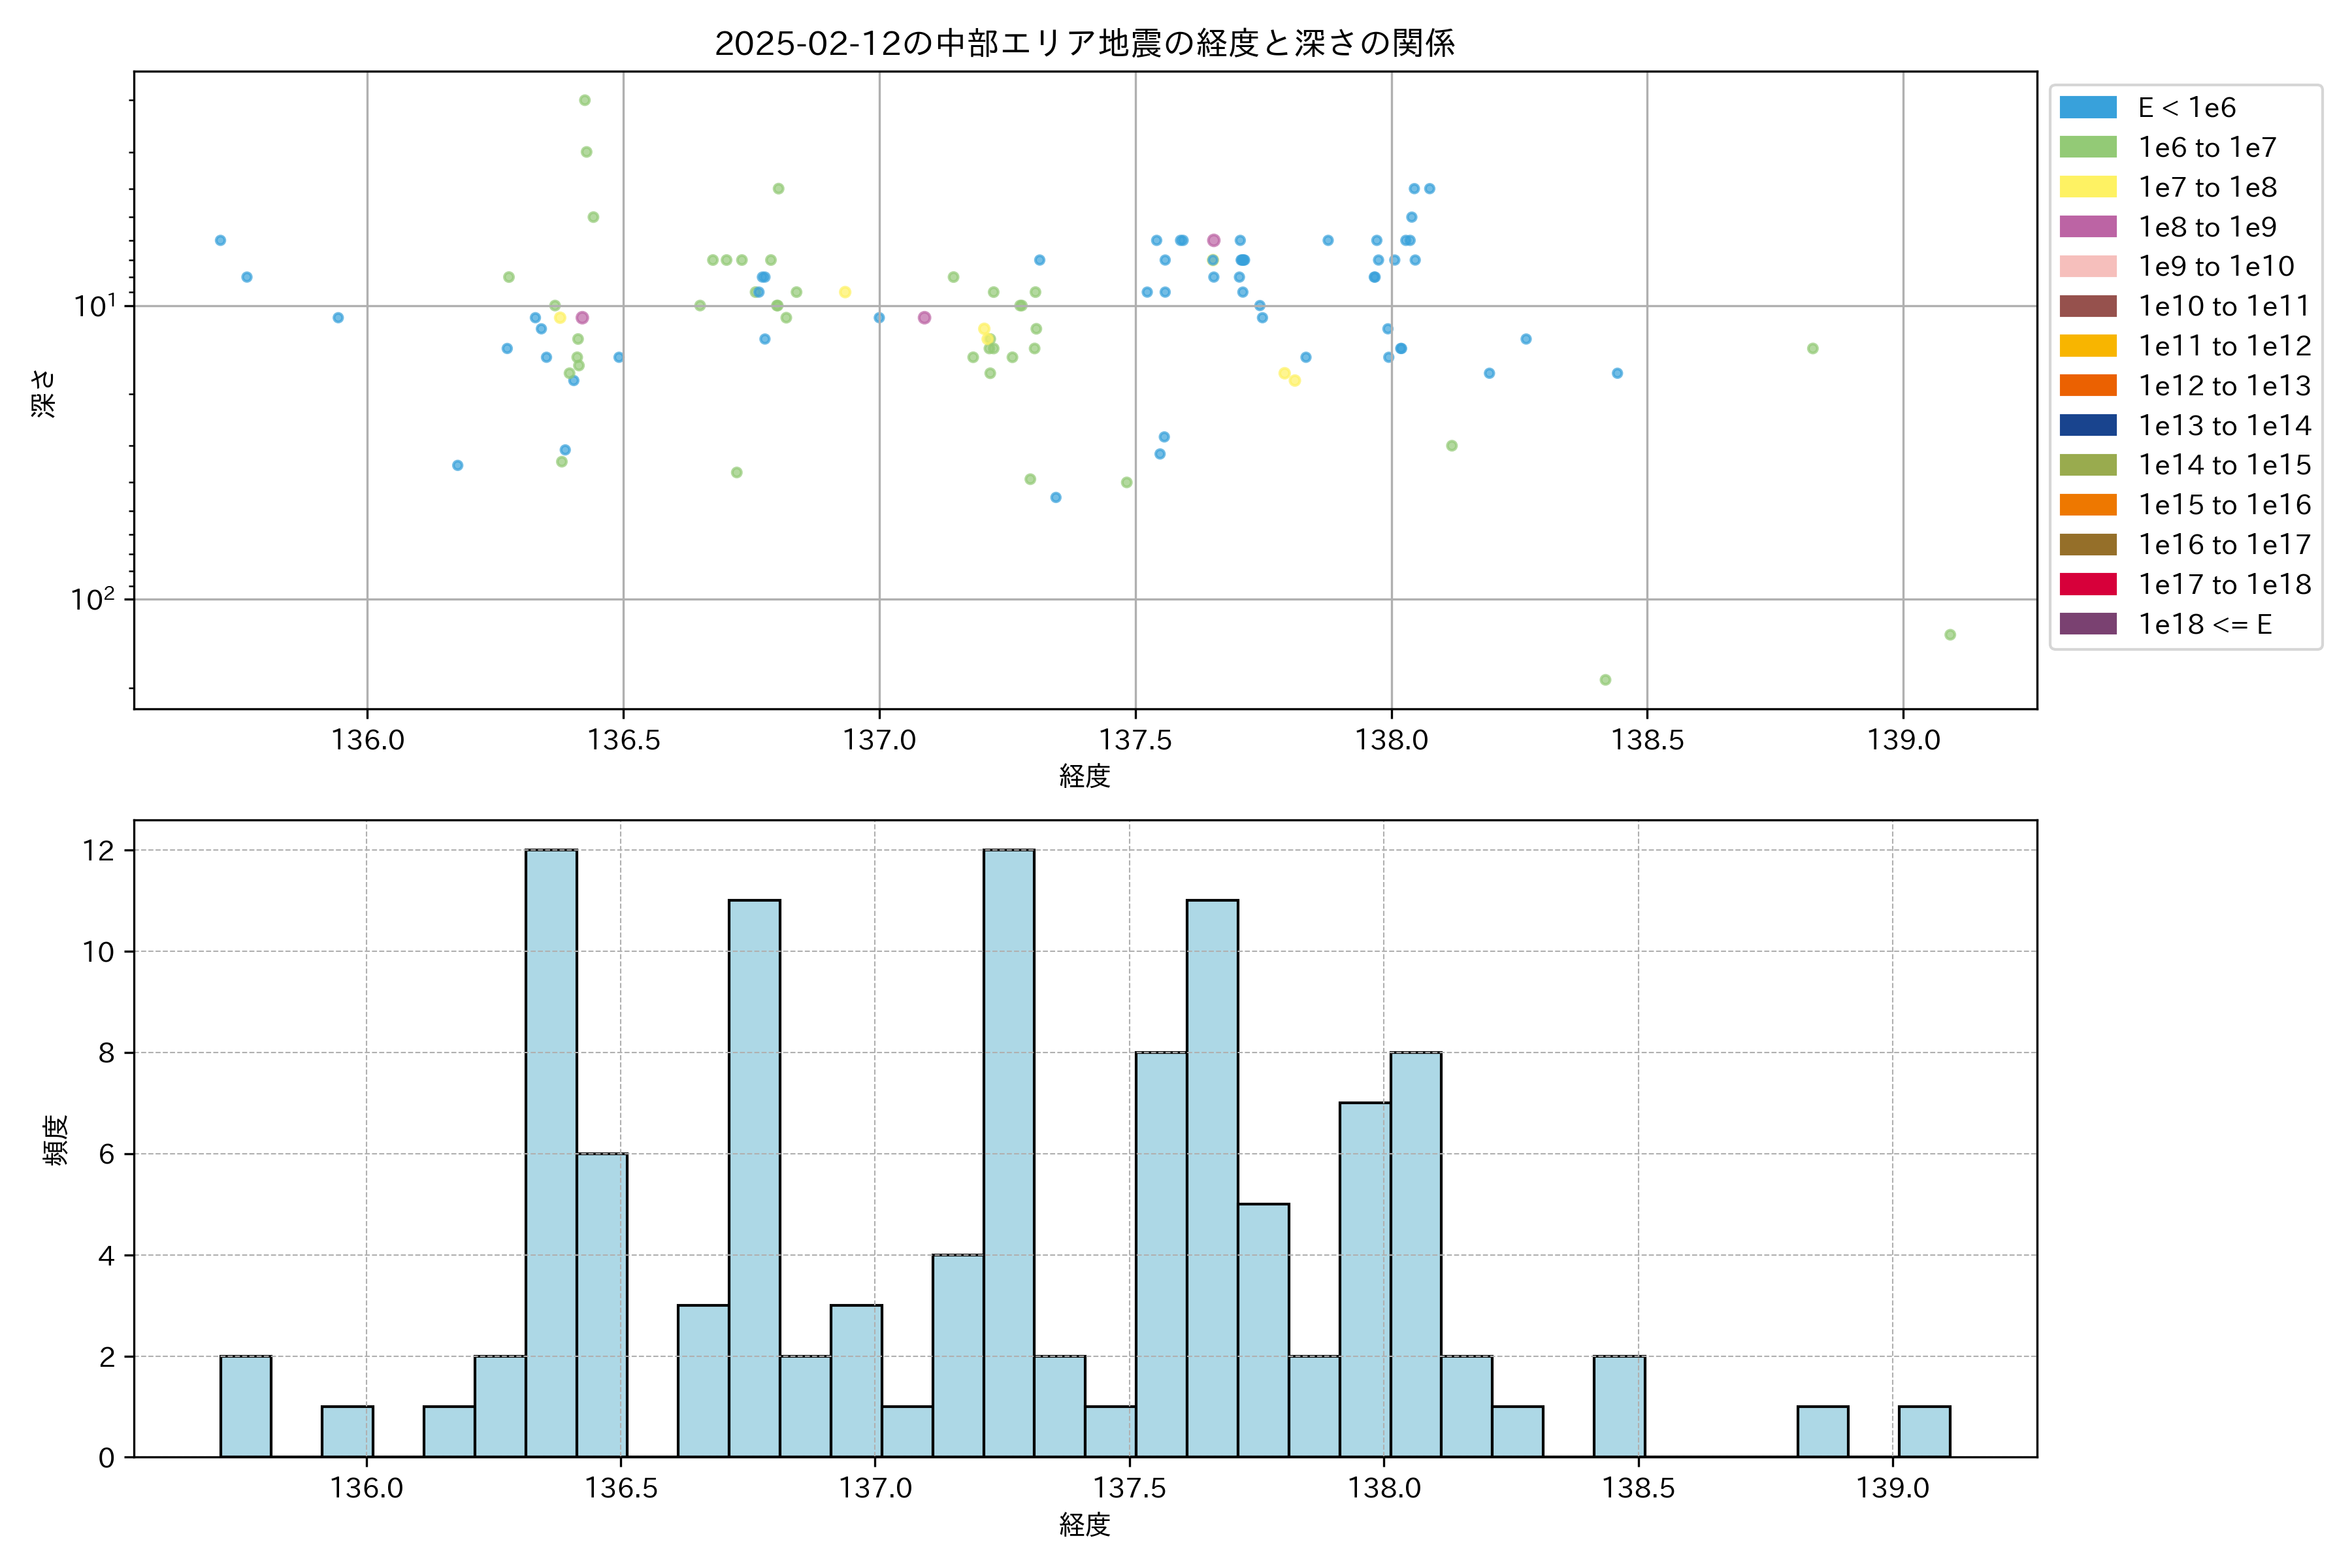Click the dark purple 1e18 <= E legend swatch

coord(2088,624)
